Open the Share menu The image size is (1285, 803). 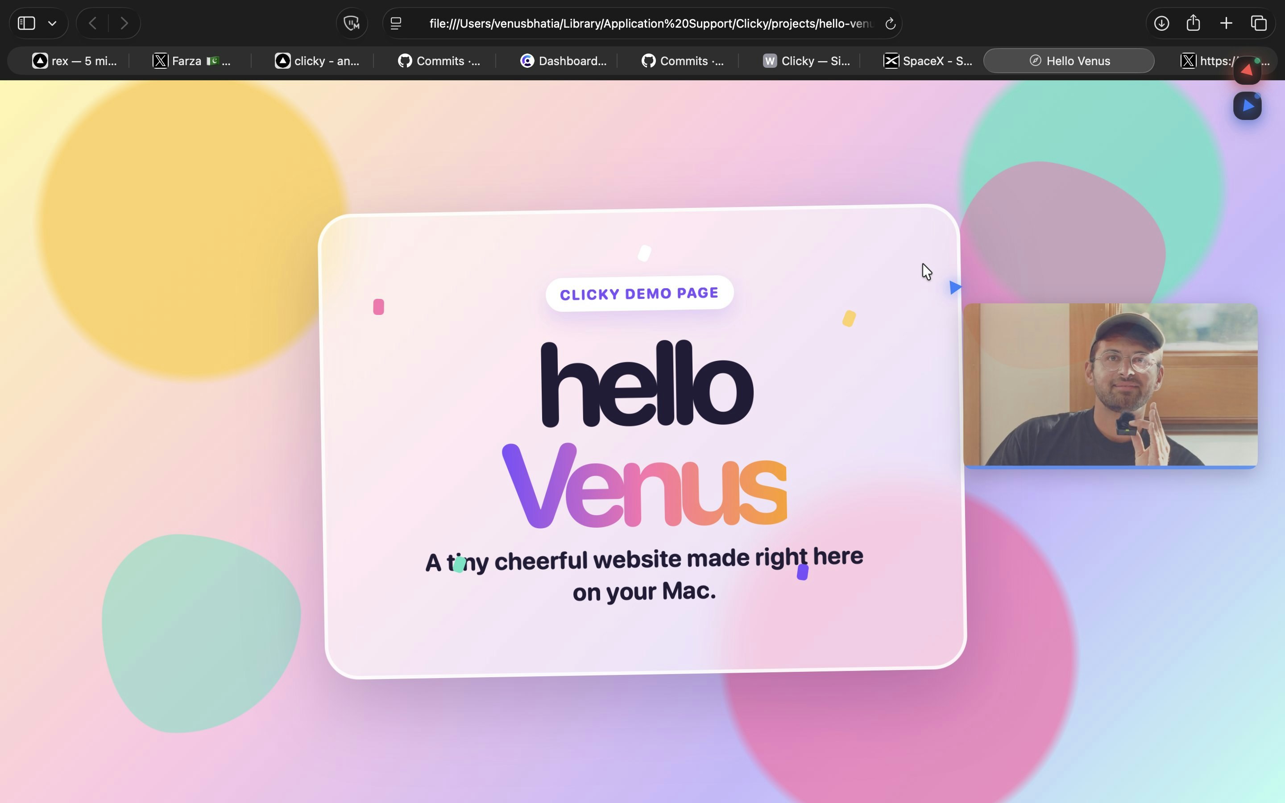[x=1194, y=23]
